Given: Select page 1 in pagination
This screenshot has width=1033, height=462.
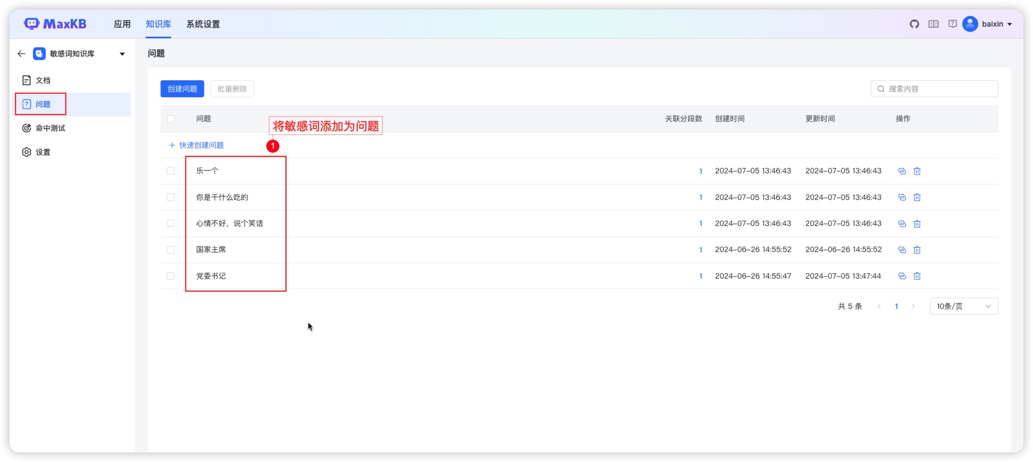Looking at the screenshot, I should point(896,306).
